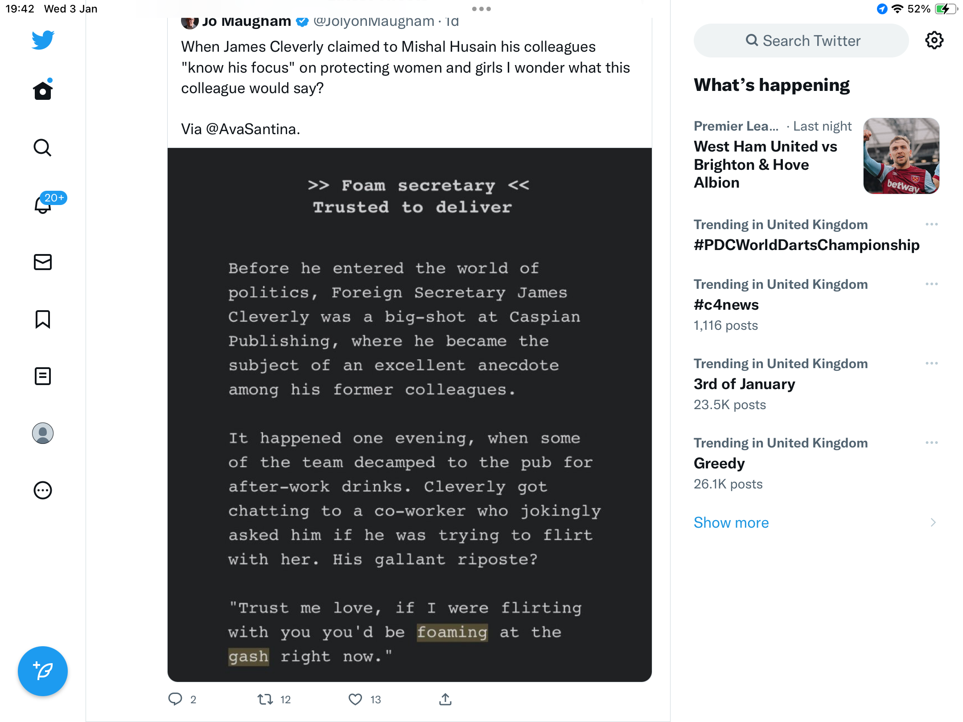The height and width of the screenshot is (722, 963).
Task: Open Profile avatar icon in sidebar
Action: click(x=43, y=433)
